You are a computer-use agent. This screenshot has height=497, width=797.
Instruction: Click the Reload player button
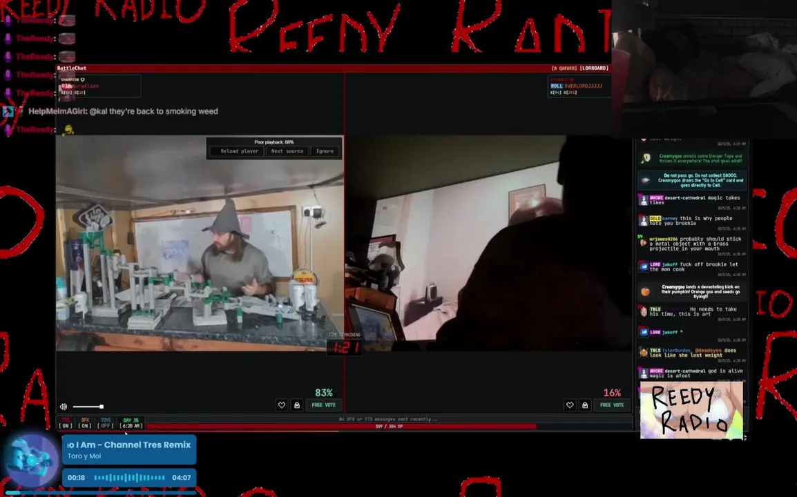pyautogui.click(x=237, y=151)
